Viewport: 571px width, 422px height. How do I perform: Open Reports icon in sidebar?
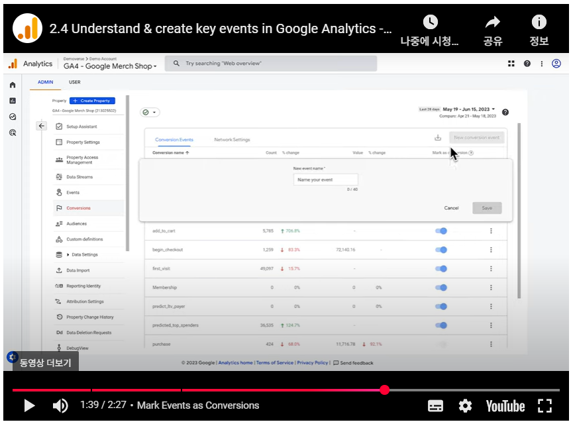coord(13,101)
